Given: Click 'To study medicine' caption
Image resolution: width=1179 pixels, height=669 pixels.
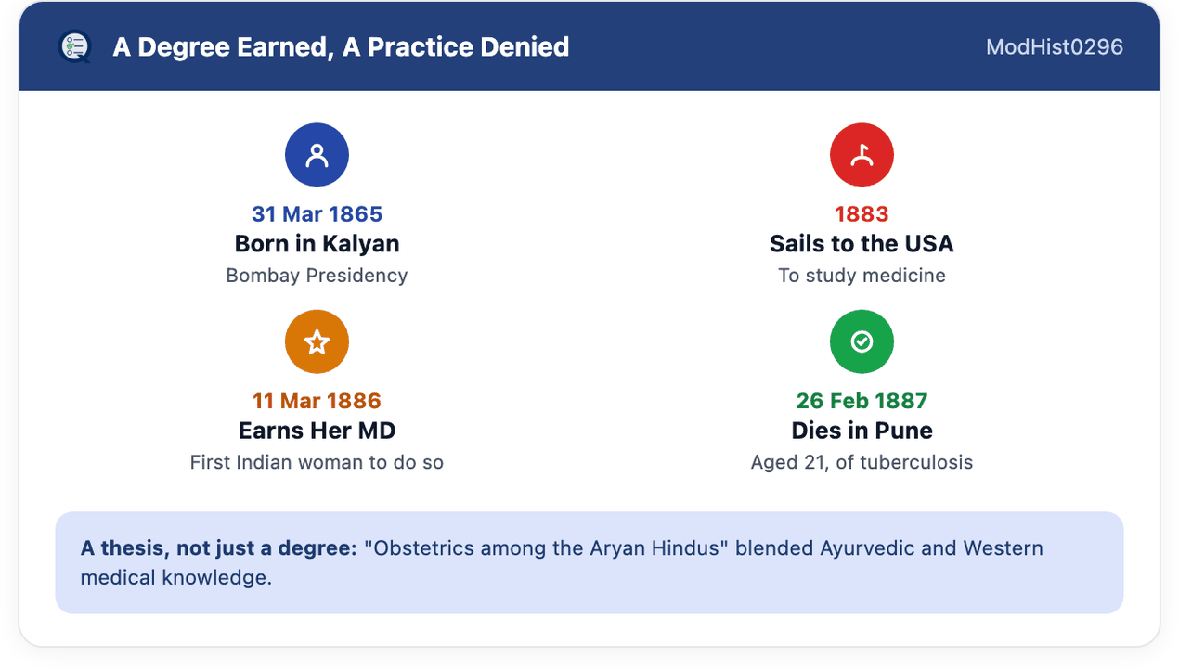Looking at the screenshot, I should [x=862, y=276].
